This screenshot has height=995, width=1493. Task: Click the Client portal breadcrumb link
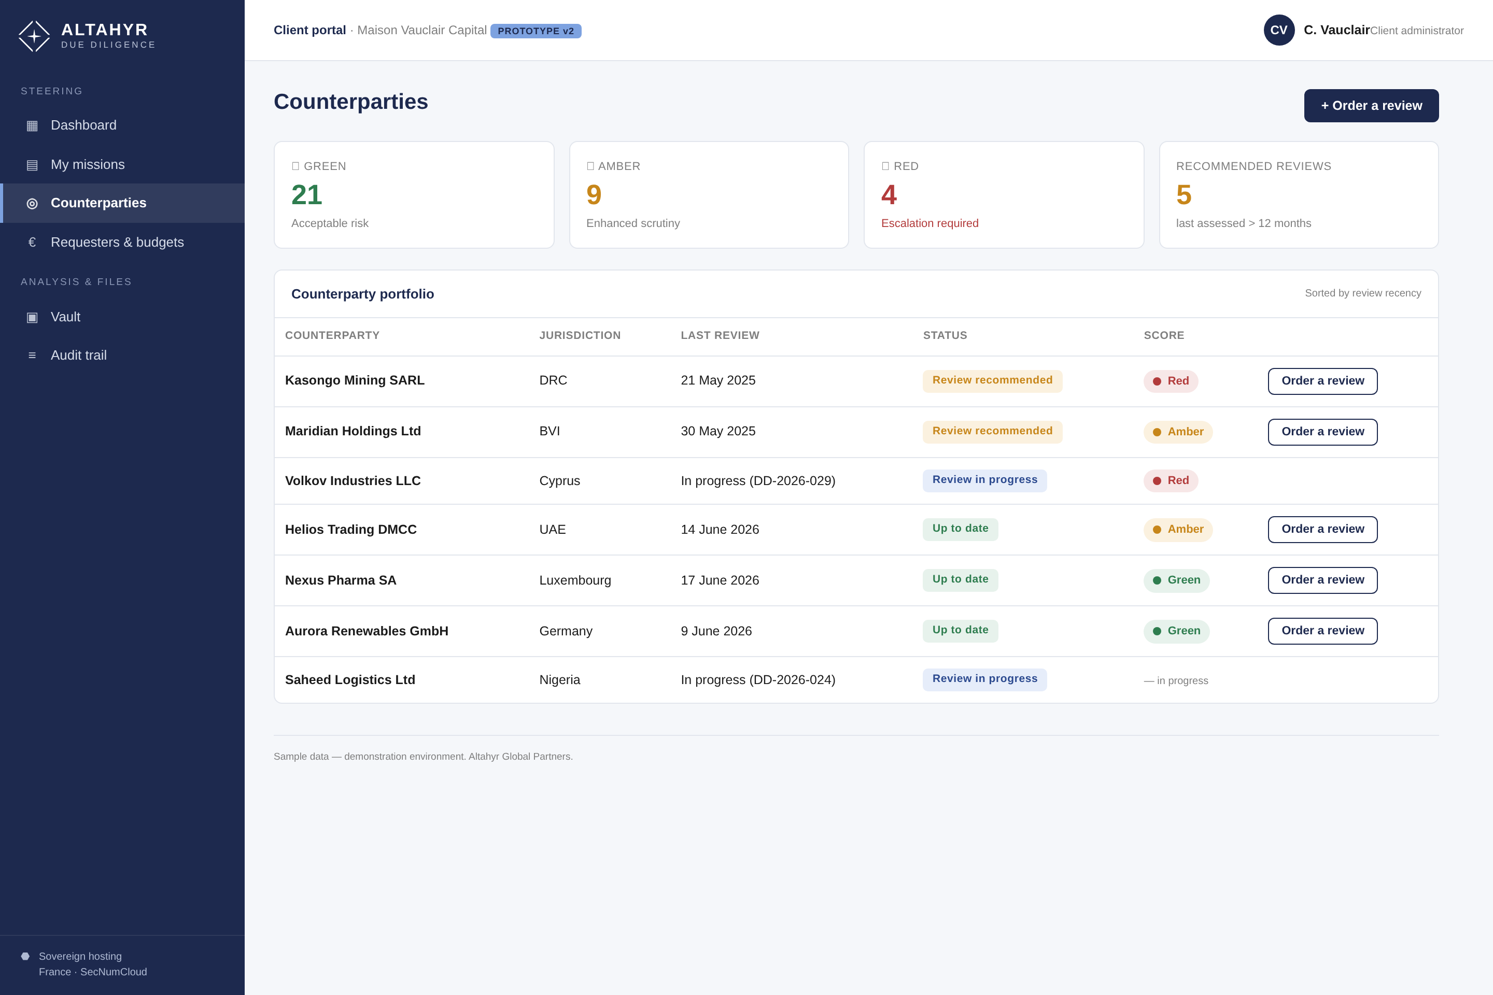pos(310,30)
